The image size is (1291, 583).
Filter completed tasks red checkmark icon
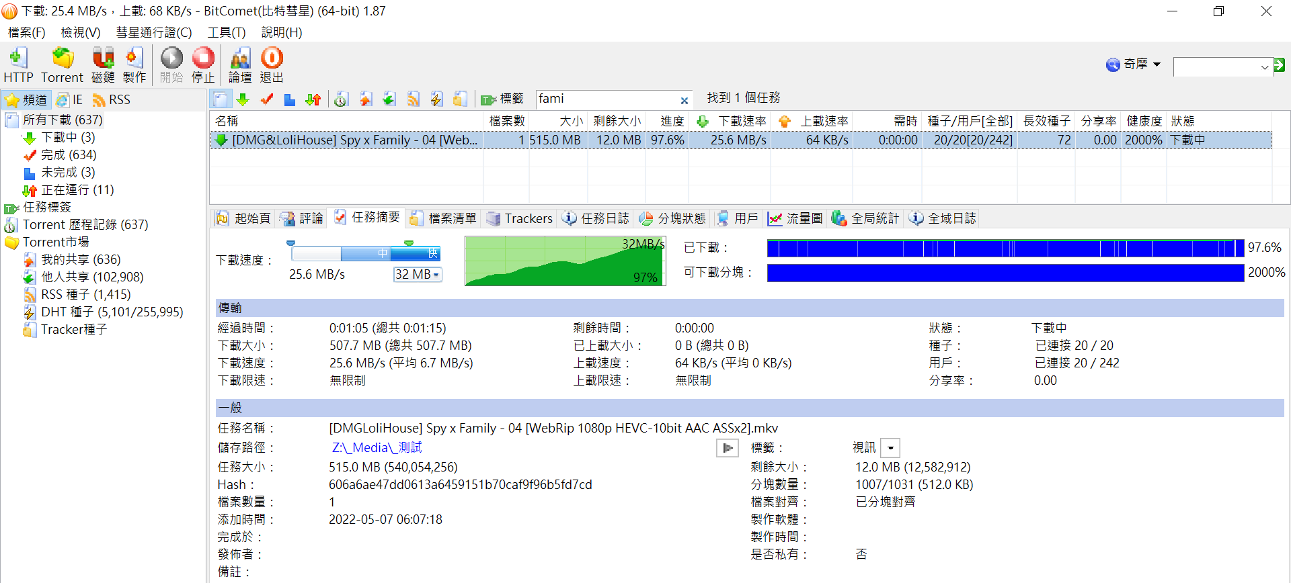pyautogui.click(x=266, y=99)
